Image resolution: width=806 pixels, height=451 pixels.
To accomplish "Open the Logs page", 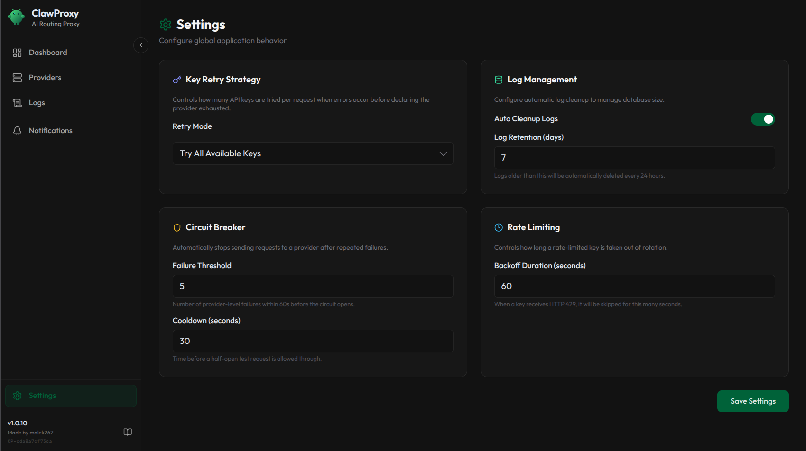I will tap(71, 103).
